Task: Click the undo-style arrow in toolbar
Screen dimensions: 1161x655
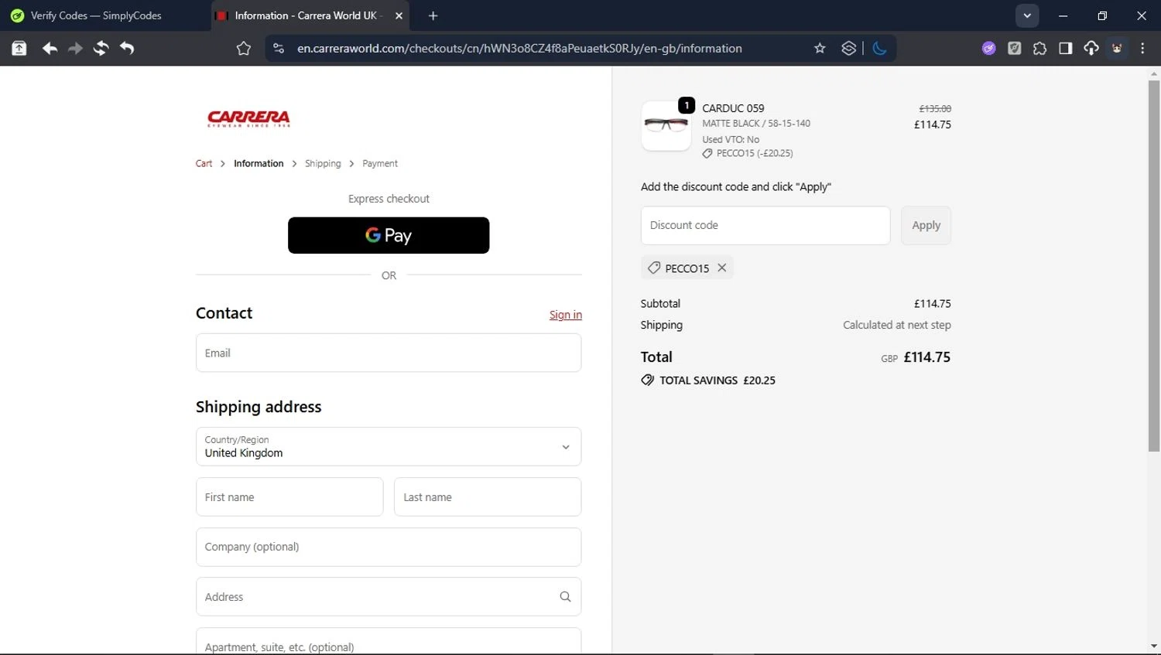Action: click(127, 49)
